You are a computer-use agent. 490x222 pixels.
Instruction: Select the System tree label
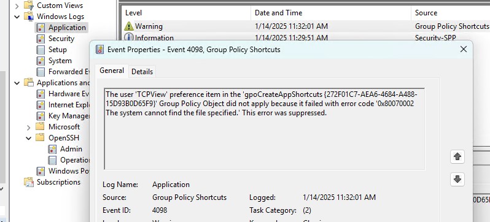[x=60, y=61]
